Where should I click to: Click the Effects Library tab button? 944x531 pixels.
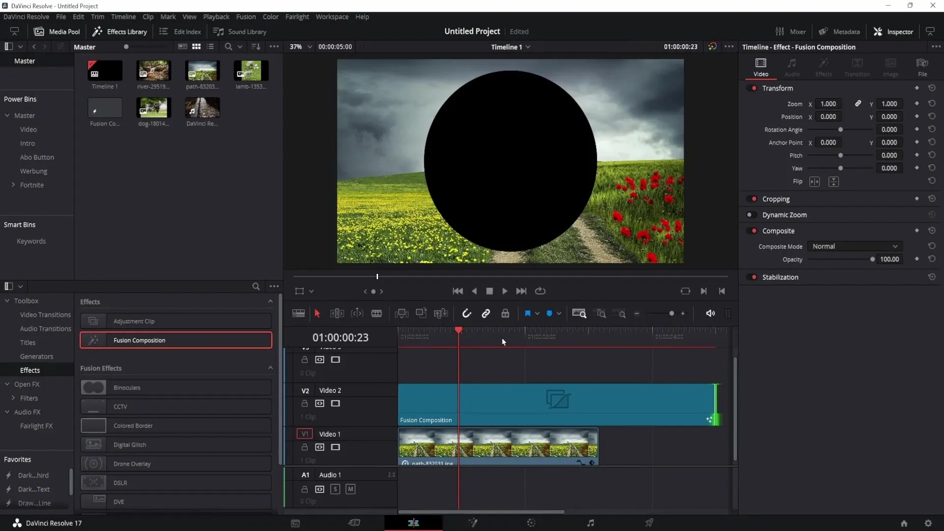tap(120, 31)
